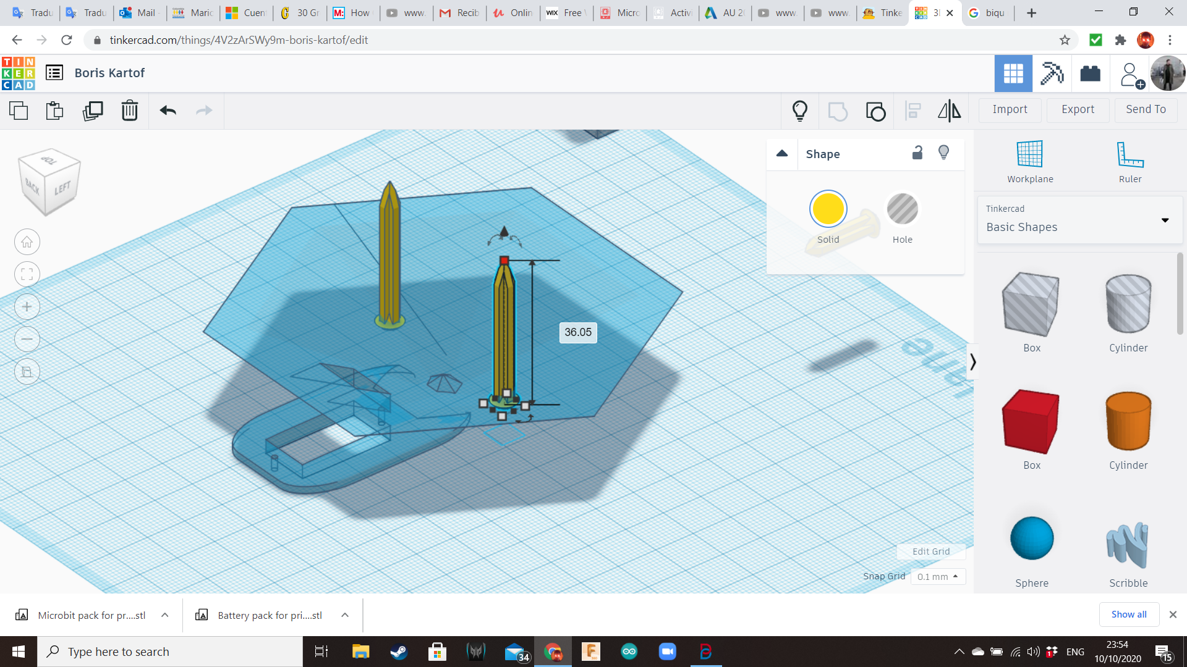Switch to the Blocks view tab
Screen dimensions: 1187x667
1052,73
